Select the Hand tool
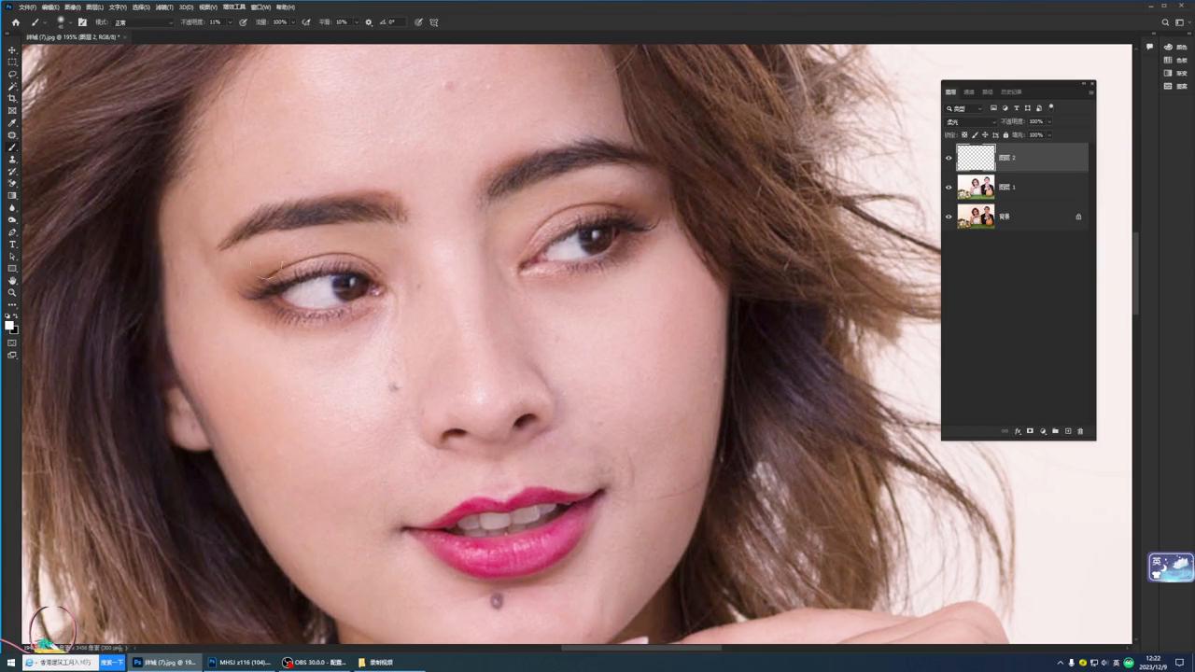The height and width of the screenshot is (672, 1195). pyautogui.click(x=12, y=281)
